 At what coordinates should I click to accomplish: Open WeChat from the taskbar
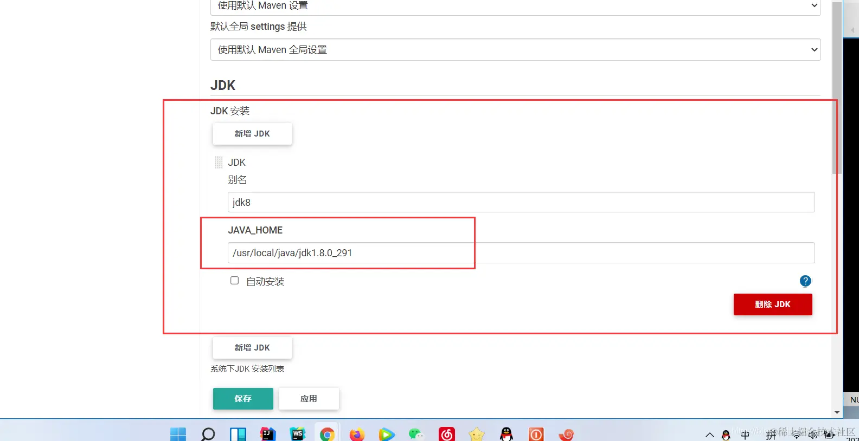tap(416, 434)
